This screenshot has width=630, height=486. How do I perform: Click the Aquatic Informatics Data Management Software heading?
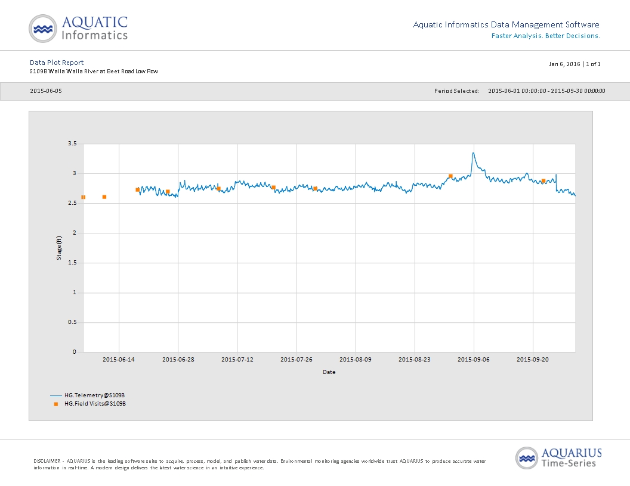click(507, 24)
